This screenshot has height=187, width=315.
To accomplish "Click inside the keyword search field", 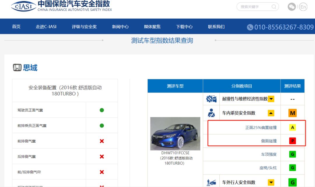I will point(254,7).
